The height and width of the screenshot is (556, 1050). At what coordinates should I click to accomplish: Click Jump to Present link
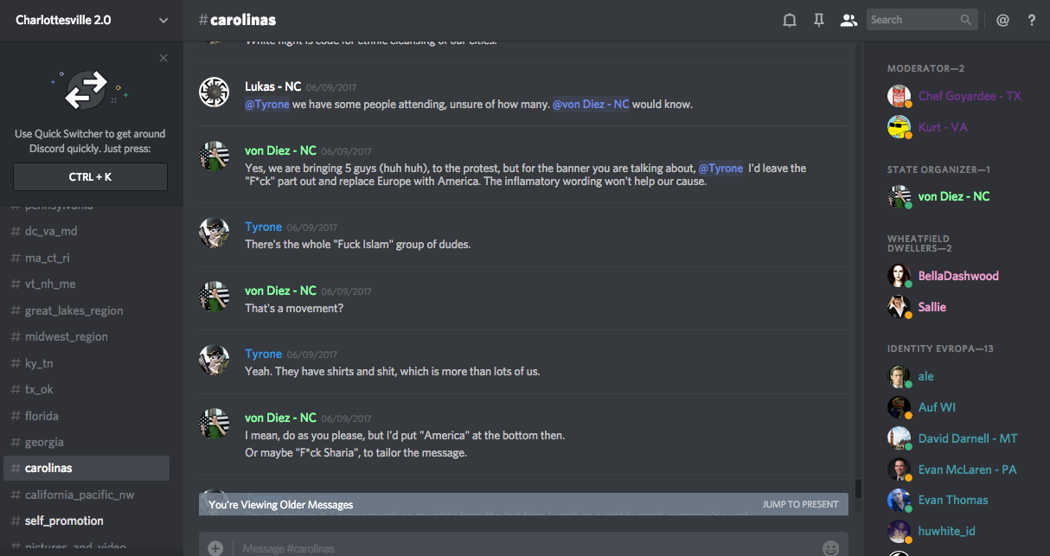tap(800, 504)
